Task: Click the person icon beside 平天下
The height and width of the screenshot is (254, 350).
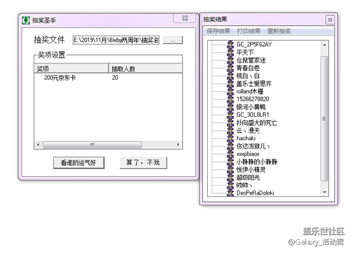Action: 230,52
